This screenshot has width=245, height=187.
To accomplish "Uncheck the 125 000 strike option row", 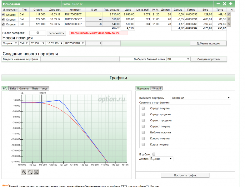I will 3,24.
